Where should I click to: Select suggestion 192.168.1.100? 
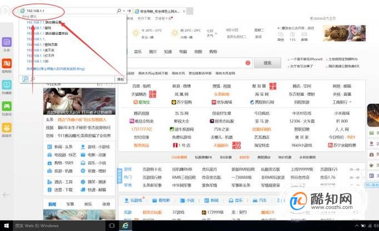(37, 61)
